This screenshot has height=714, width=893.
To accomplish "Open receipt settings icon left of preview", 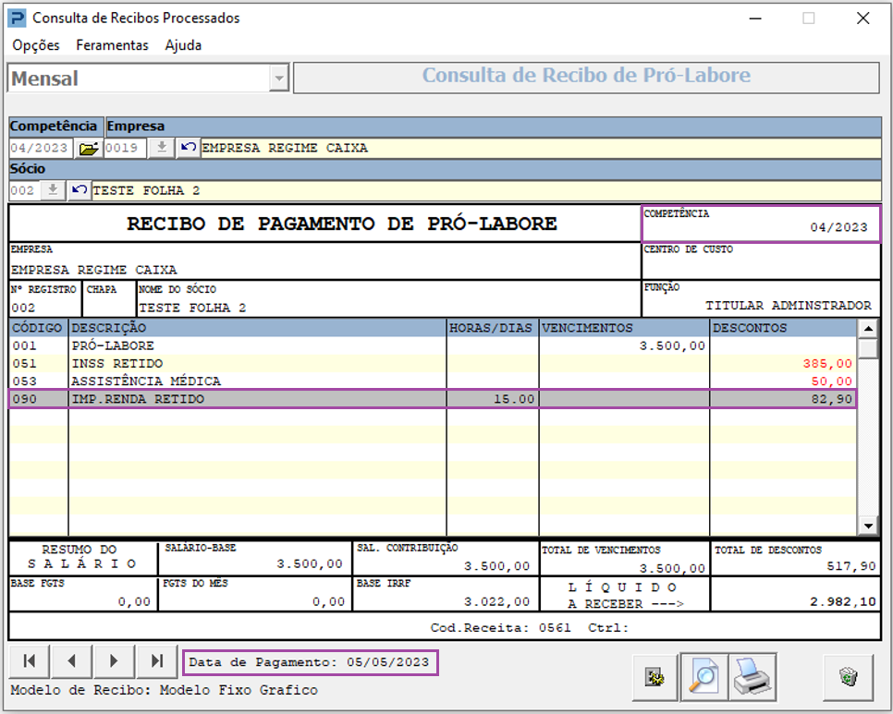I will (x=654, y=677).
